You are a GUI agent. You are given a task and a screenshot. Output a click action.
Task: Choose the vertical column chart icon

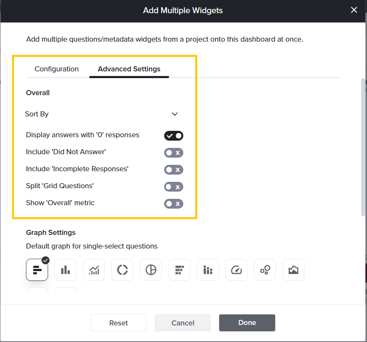coord(65,270)
